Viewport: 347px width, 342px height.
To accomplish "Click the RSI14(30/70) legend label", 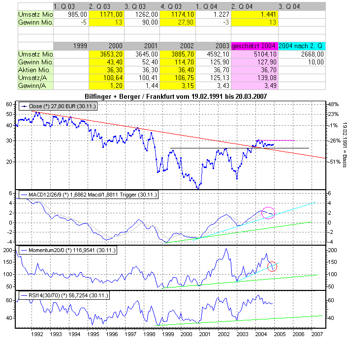I will click(x=64, y=295).
